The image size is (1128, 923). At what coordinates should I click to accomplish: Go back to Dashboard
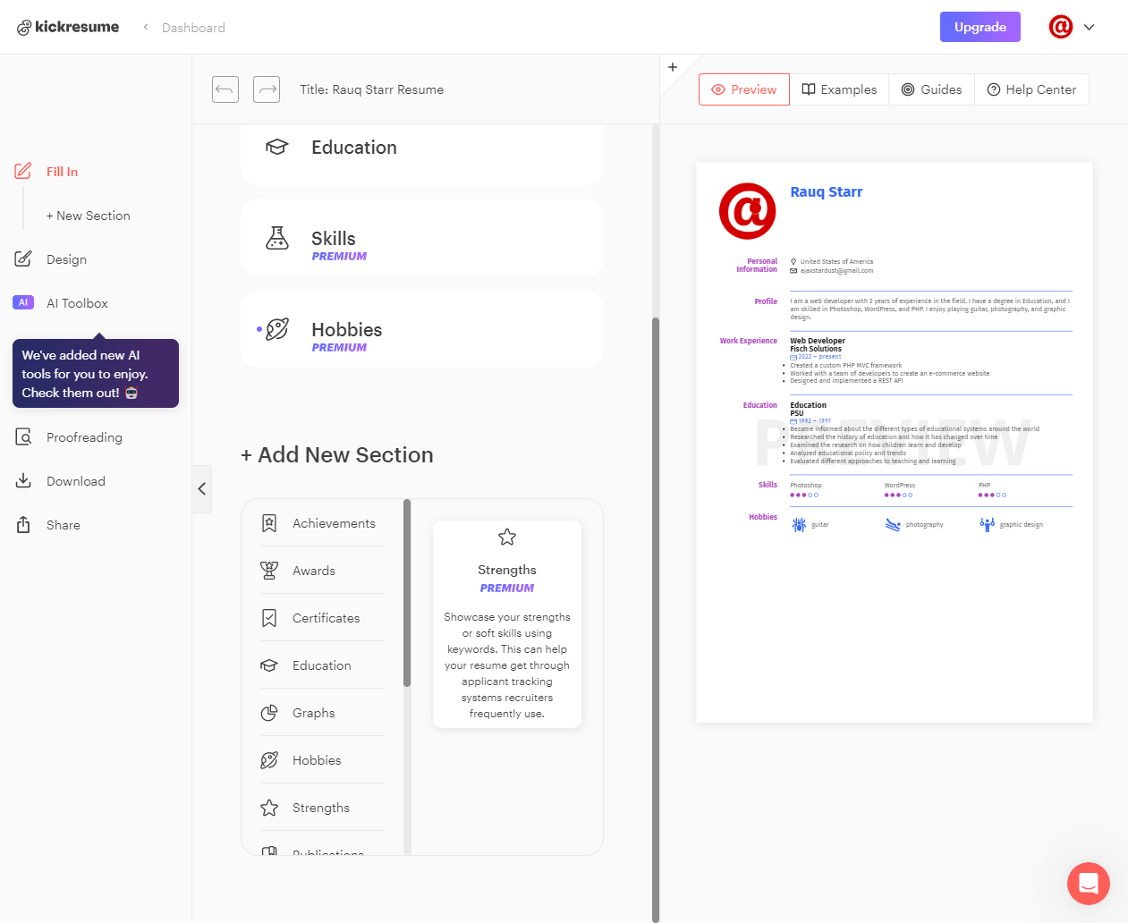[193, 28]
